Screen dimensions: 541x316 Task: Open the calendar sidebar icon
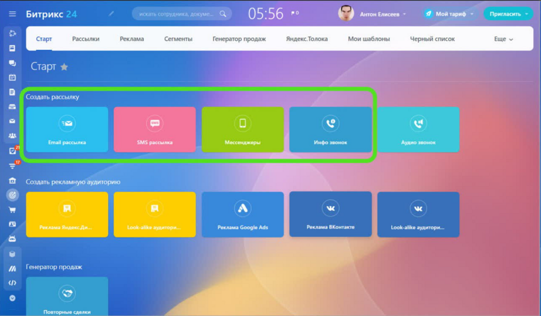point(13,77)
